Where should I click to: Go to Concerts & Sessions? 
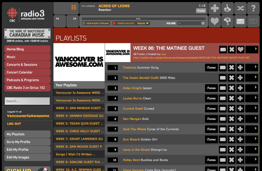point(27,65)
